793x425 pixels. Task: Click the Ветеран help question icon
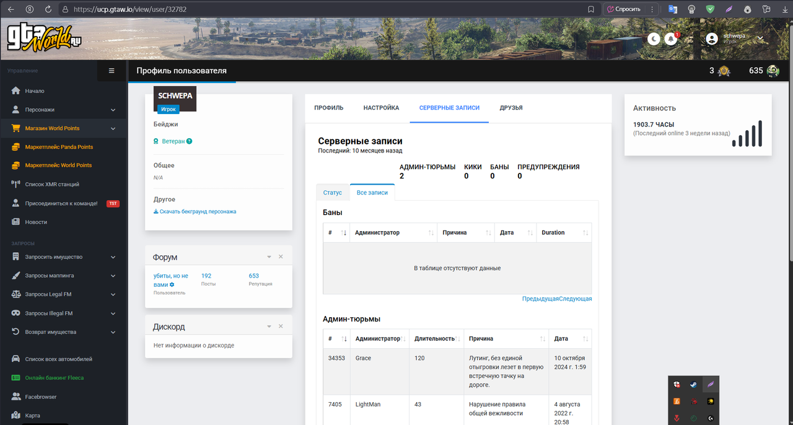(190, 141)
